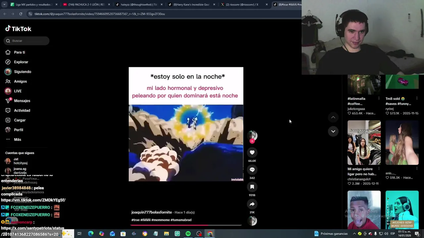Screen dimensions: 424x238
Task: Open more options for Mi amigo video
Action: point(379,169)
